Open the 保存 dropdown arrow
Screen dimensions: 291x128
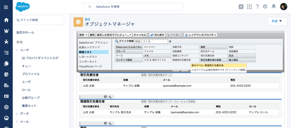(x=86, y=35)
